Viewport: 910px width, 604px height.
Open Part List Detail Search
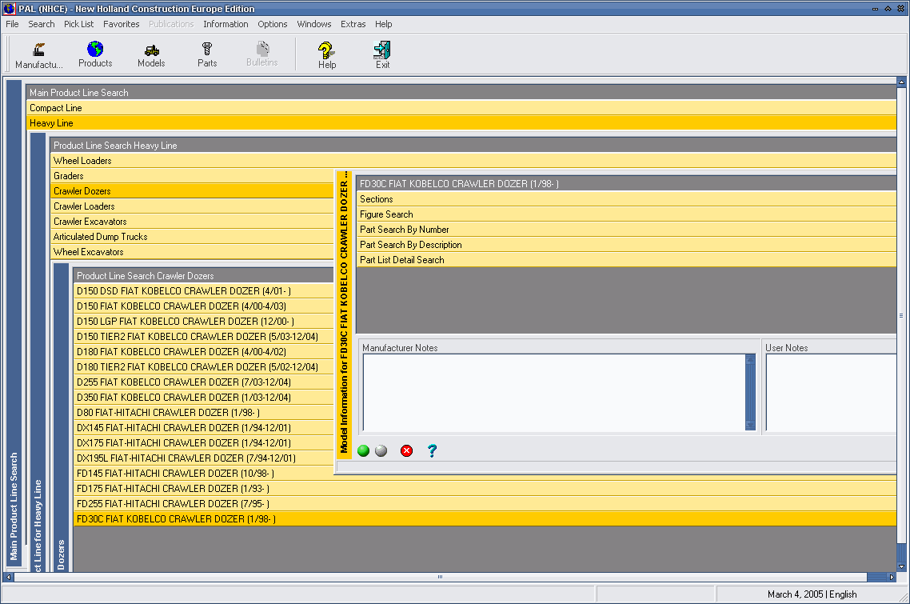click(x=627, y=260)
